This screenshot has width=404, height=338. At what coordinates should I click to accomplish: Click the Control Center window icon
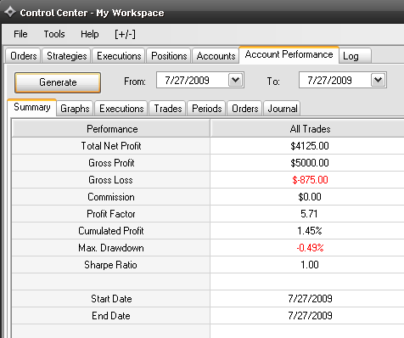click(10, 12)
